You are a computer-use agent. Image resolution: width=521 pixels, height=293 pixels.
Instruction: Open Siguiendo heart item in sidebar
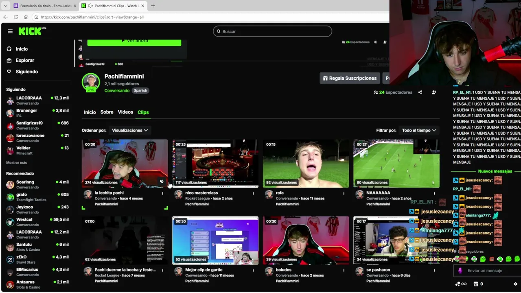point(22,72)
